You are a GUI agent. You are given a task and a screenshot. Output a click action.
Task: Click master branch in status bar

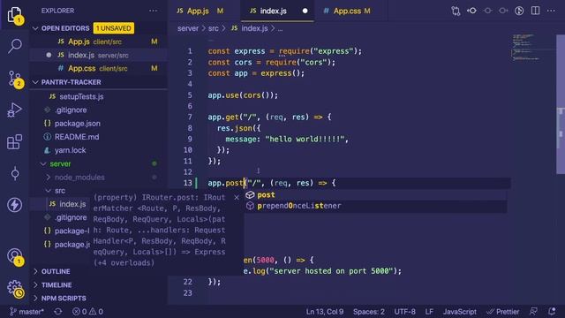[x=27, y=312]
